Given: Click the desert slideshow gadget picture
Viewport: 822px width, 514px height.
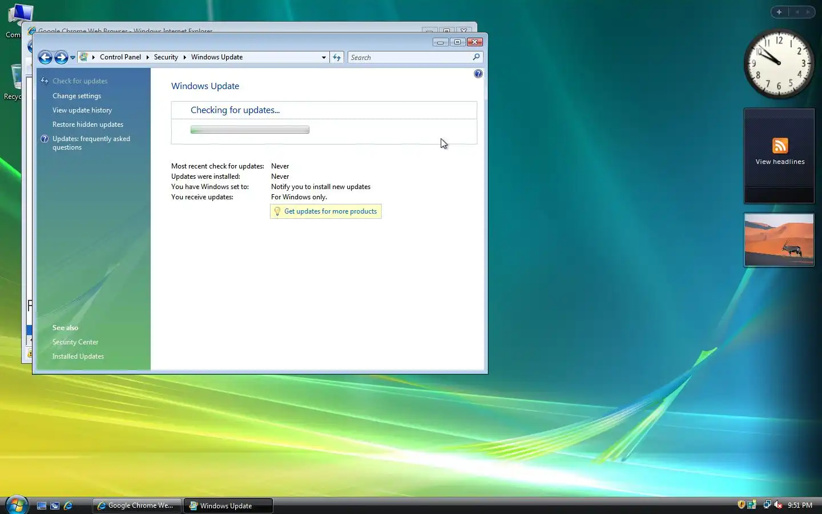Looking at the screenshot, I should tap(779, 240).
